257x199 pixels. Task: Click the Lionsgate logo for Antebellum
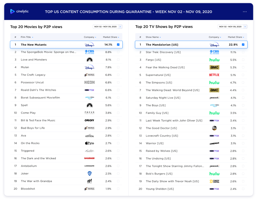[x=89, y=166]
